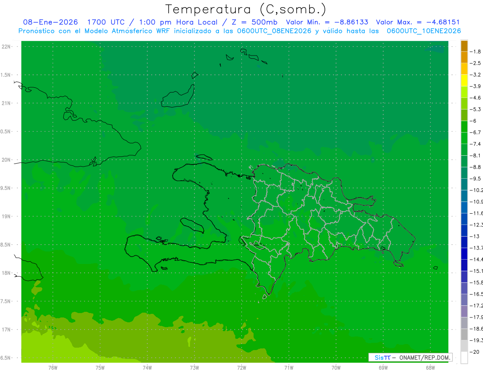Click the "21N" latitude label

coord(6,103)
